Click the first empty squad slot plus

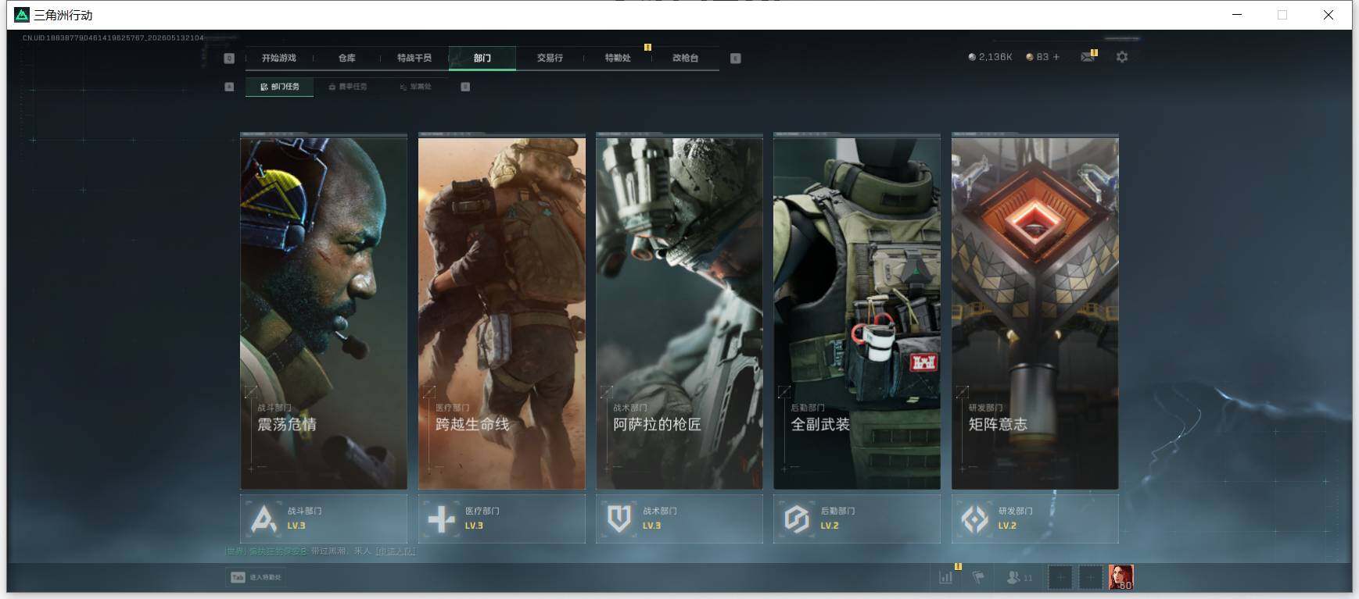pos(1060,577)
